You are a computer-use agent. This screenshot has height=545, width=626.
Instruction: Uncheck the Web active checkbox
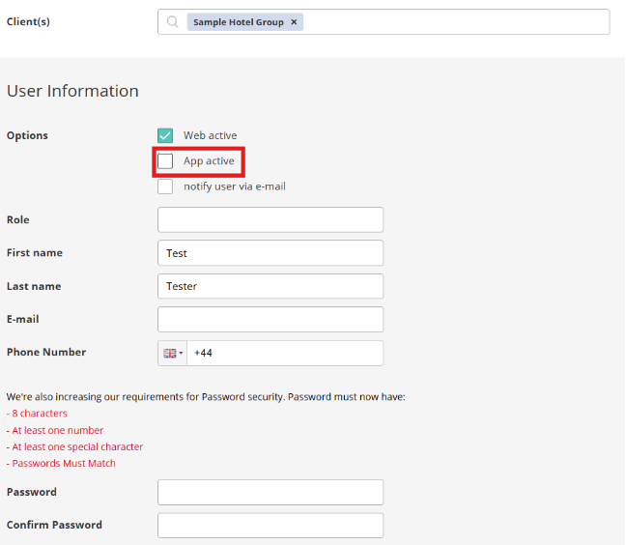(165, 135)
